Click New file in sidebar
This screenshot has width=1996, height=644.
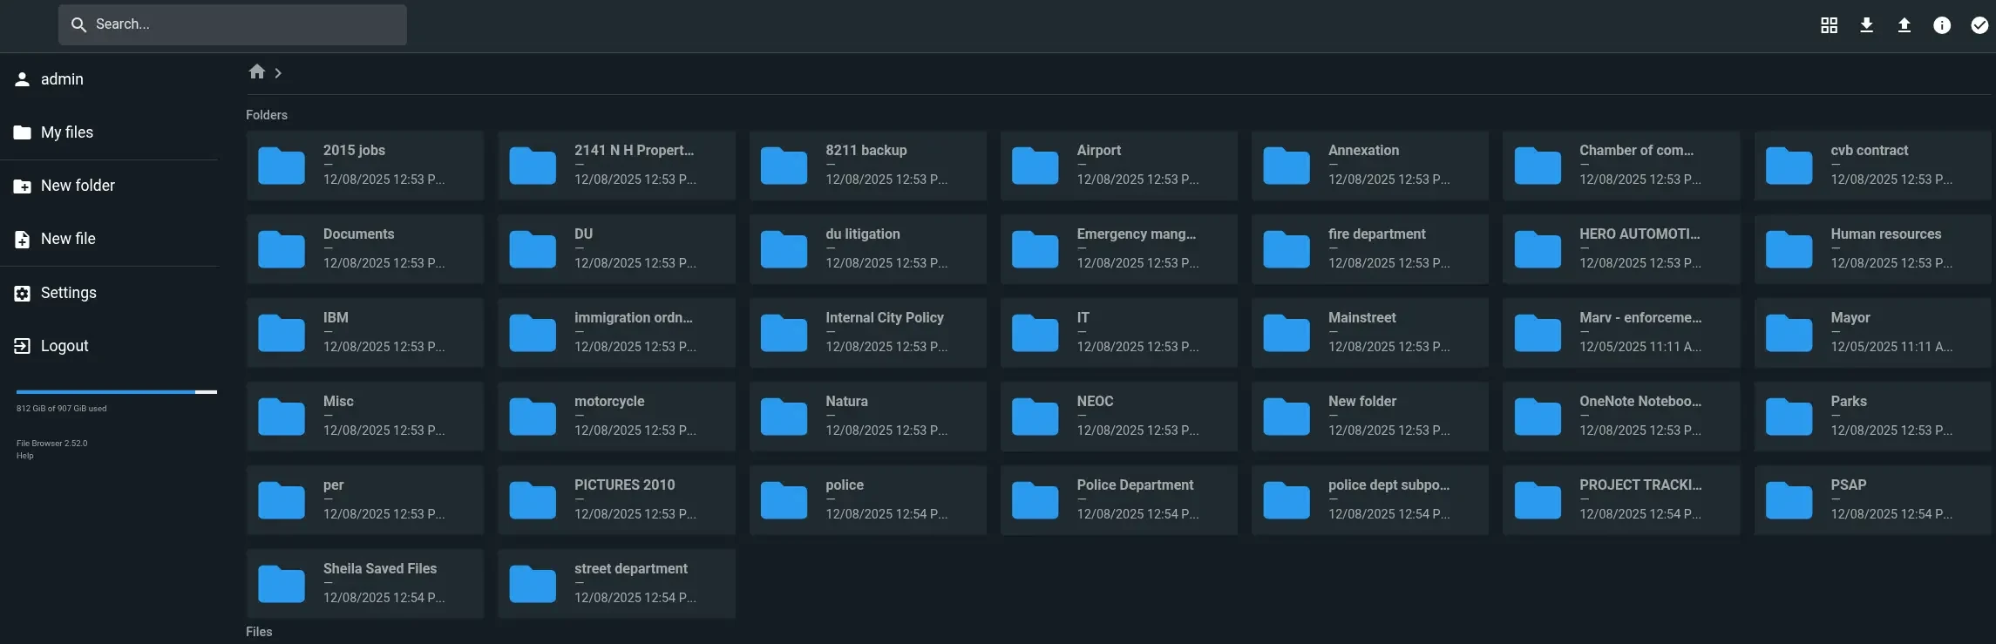click(67, 239)
